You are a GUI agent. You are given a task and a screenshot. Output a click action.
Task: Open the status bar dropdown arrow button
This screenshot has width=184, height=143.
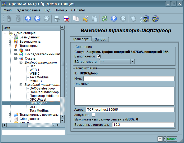(160, 139)
